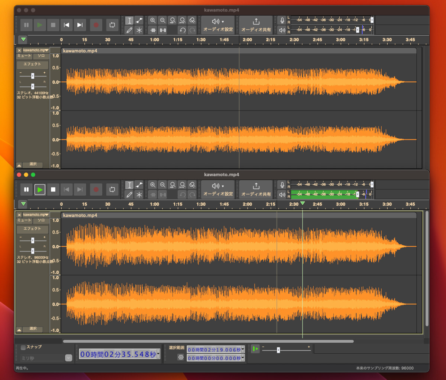Click 選択 button on the 44100Hz track
This screenshot has width=446, height=380.
(x=33, y=164)
